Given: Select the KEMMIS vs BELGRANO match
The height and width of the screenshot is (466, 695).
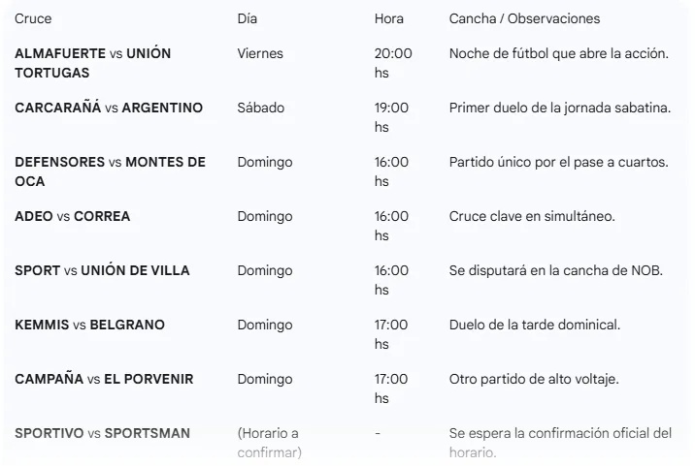Looking at the screenshot, I should [x=89, y=326].
